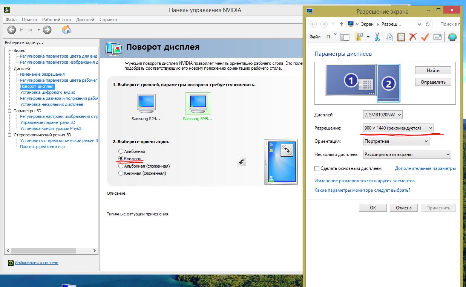Screen dimensions: 466x287
Task: Click Forward button in Screen Resolution window
Action: point(324,24)
